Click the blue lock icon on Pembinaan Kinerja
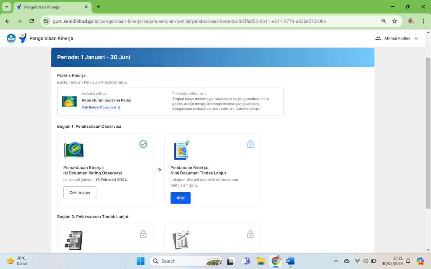Viewport: 431px width, 269px height. 250,144
